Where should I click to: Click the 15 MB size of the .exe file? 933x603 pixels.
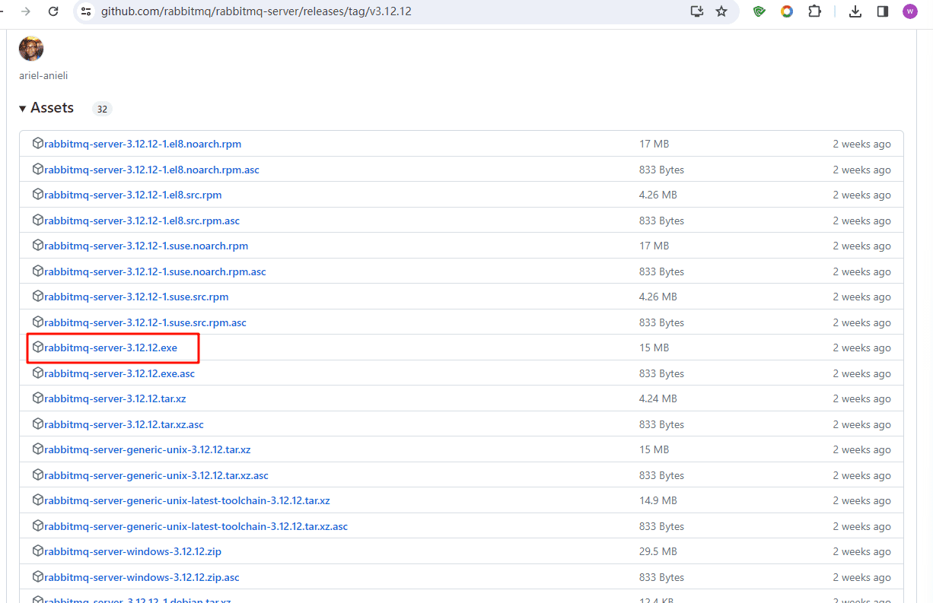pos(654,348)
